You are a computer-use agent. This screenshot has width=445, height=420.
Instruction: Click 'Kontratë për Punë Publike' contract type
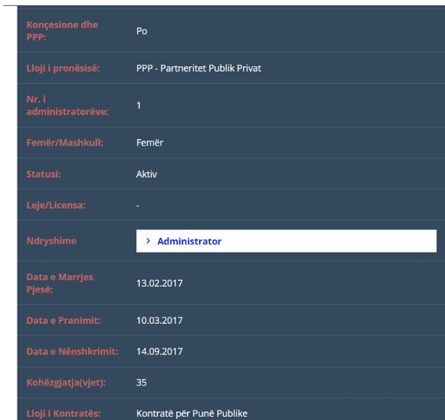click(x=192, y=414)
